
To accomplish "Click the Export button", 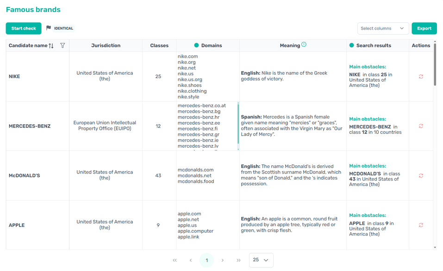I will click(424, 29).
